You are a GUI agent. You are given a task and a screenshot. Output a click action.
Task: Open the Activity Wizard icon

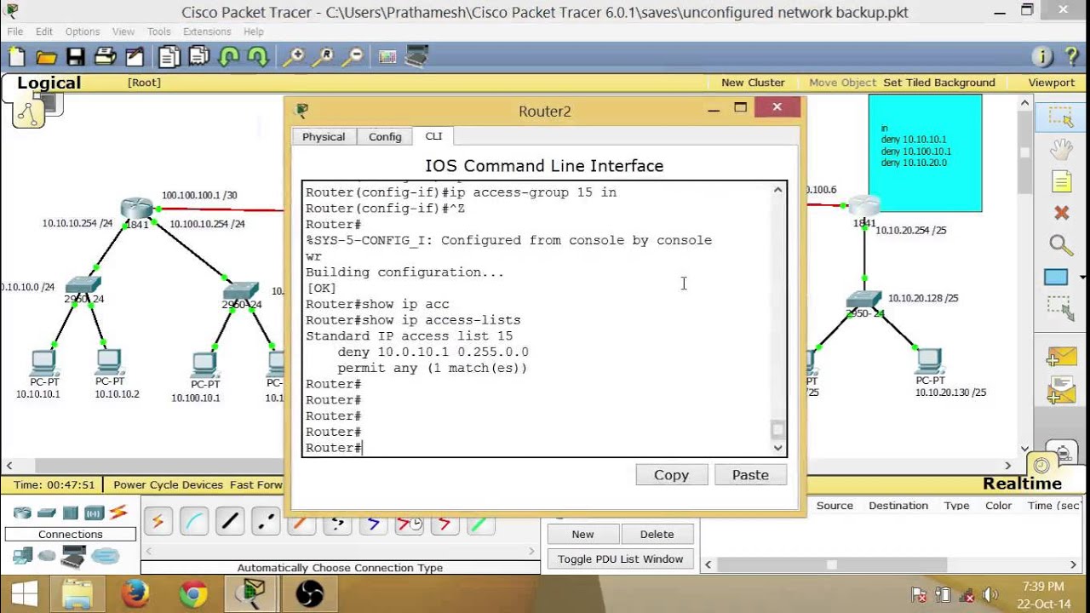pyautogui.click(x=135, y=57)
